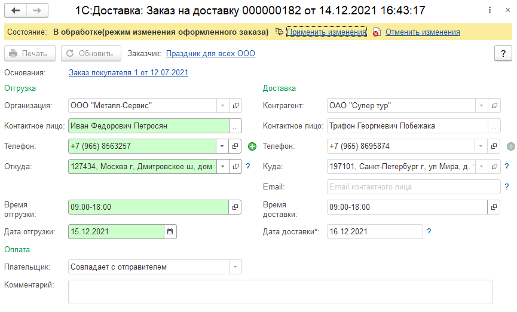Screen dimensions: 517x312
Task: Open the three-dot more options menu
Action: pos(490,10)
